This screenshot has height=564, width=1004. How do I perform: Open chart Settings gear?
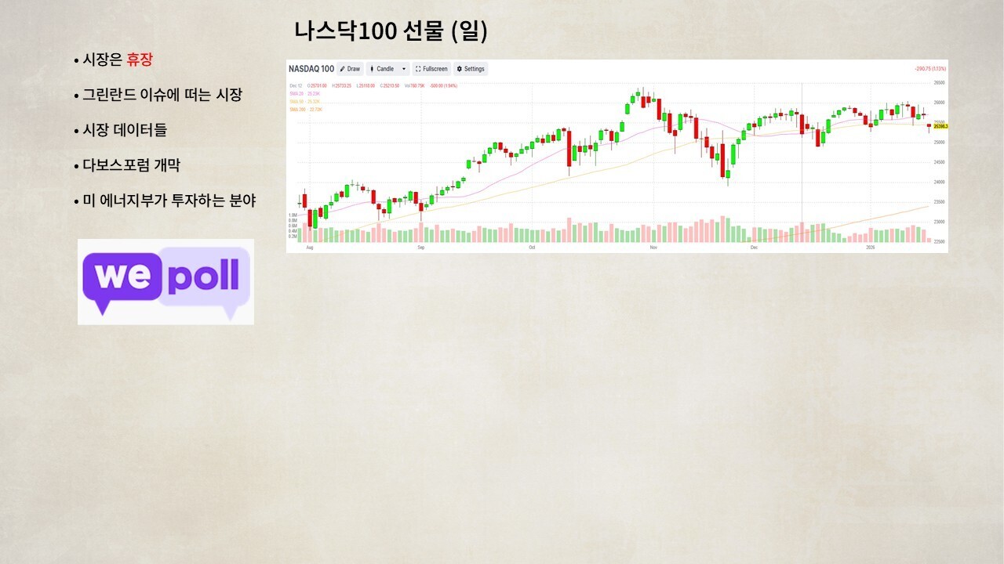(x=471, y=69)
